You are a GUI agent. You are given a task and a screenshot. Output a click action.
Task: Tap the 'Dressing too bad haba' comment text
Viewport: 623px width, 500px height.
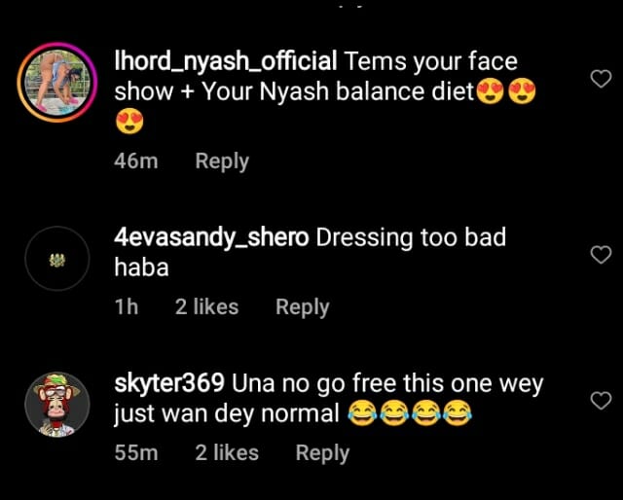tap(411, 237)
